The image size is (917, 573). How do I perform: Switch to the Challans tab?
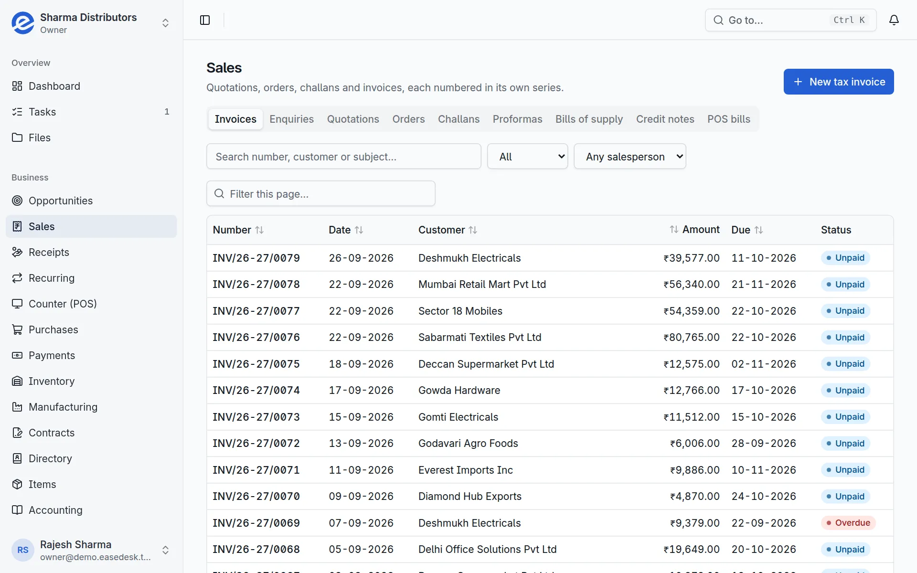(x=458, y=119)
